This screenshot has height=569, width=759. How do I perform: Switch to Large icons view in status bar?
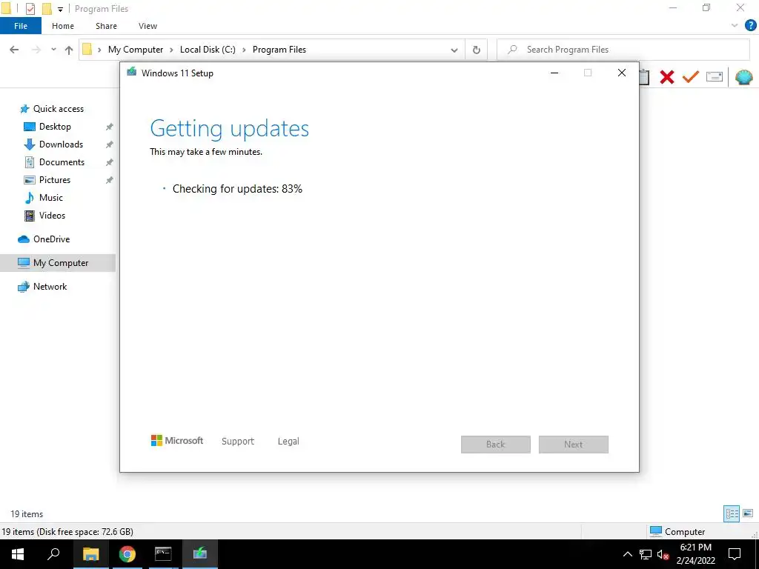(x=748, y=513)
